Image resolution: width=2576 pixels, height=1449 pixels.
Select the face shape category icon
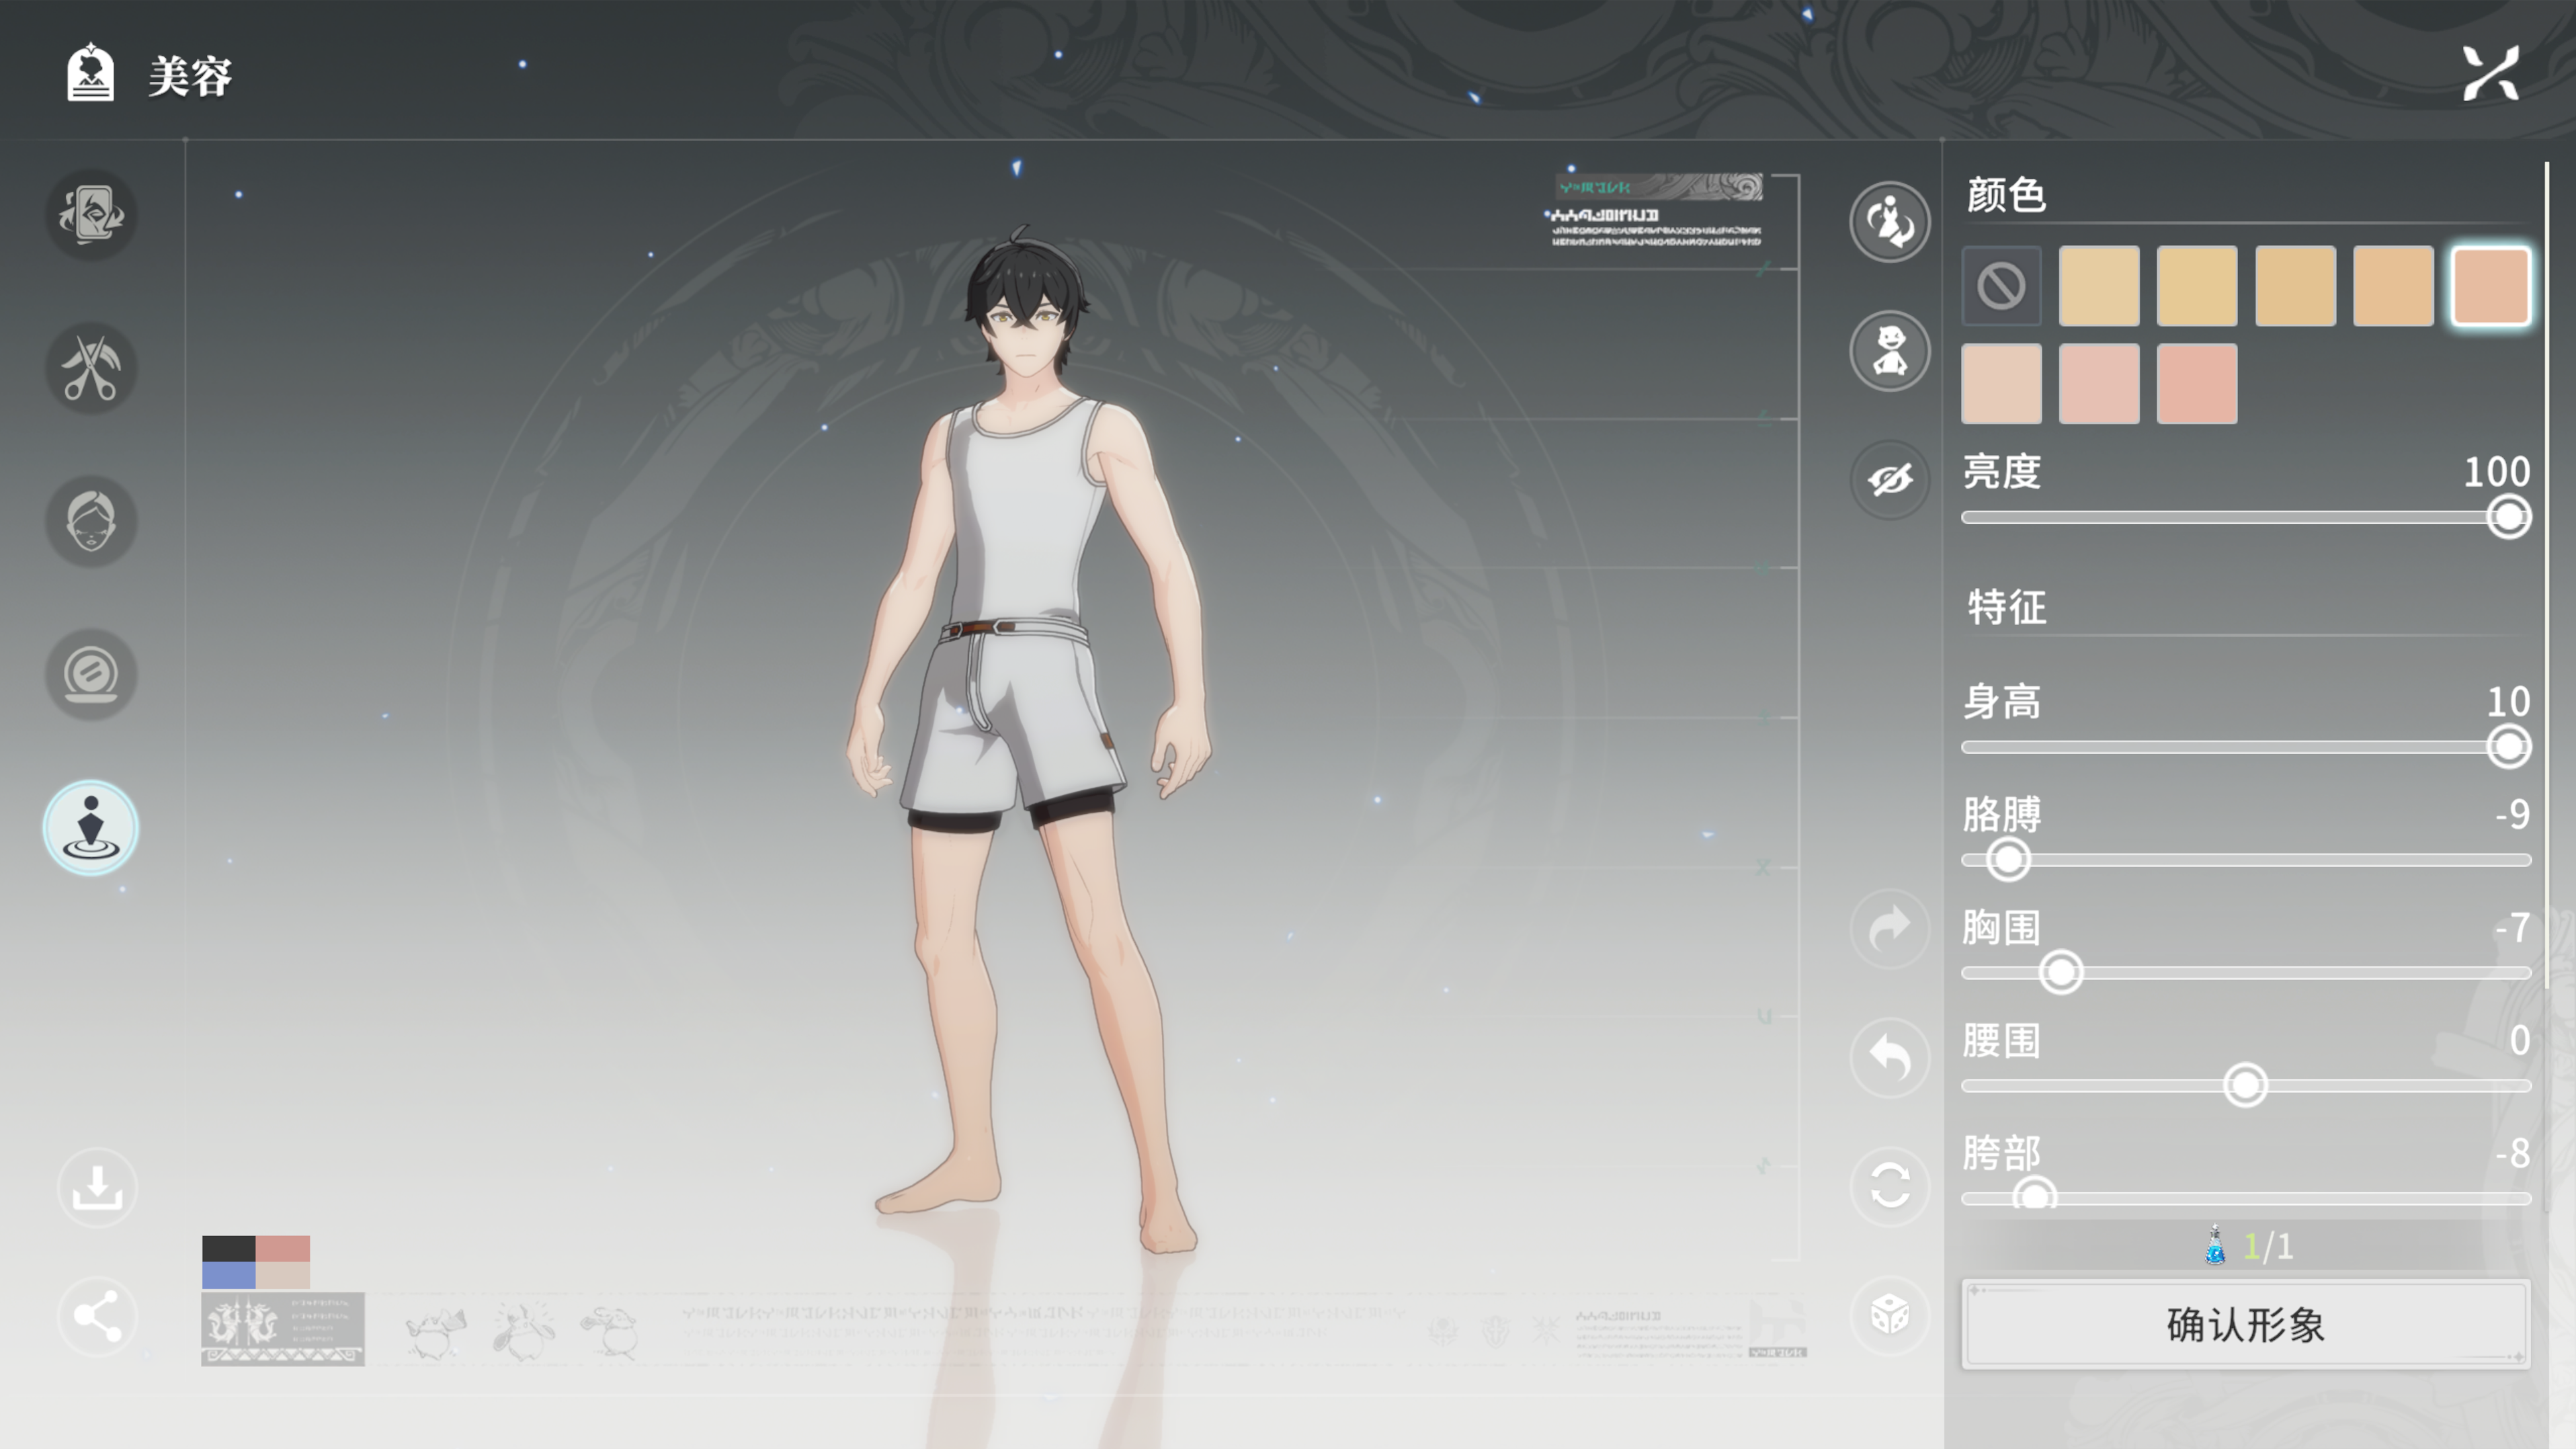tap(91, 522)
